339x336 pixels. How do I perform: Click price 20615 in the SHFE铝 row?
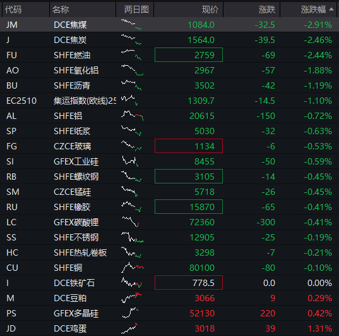coord(202,116)
